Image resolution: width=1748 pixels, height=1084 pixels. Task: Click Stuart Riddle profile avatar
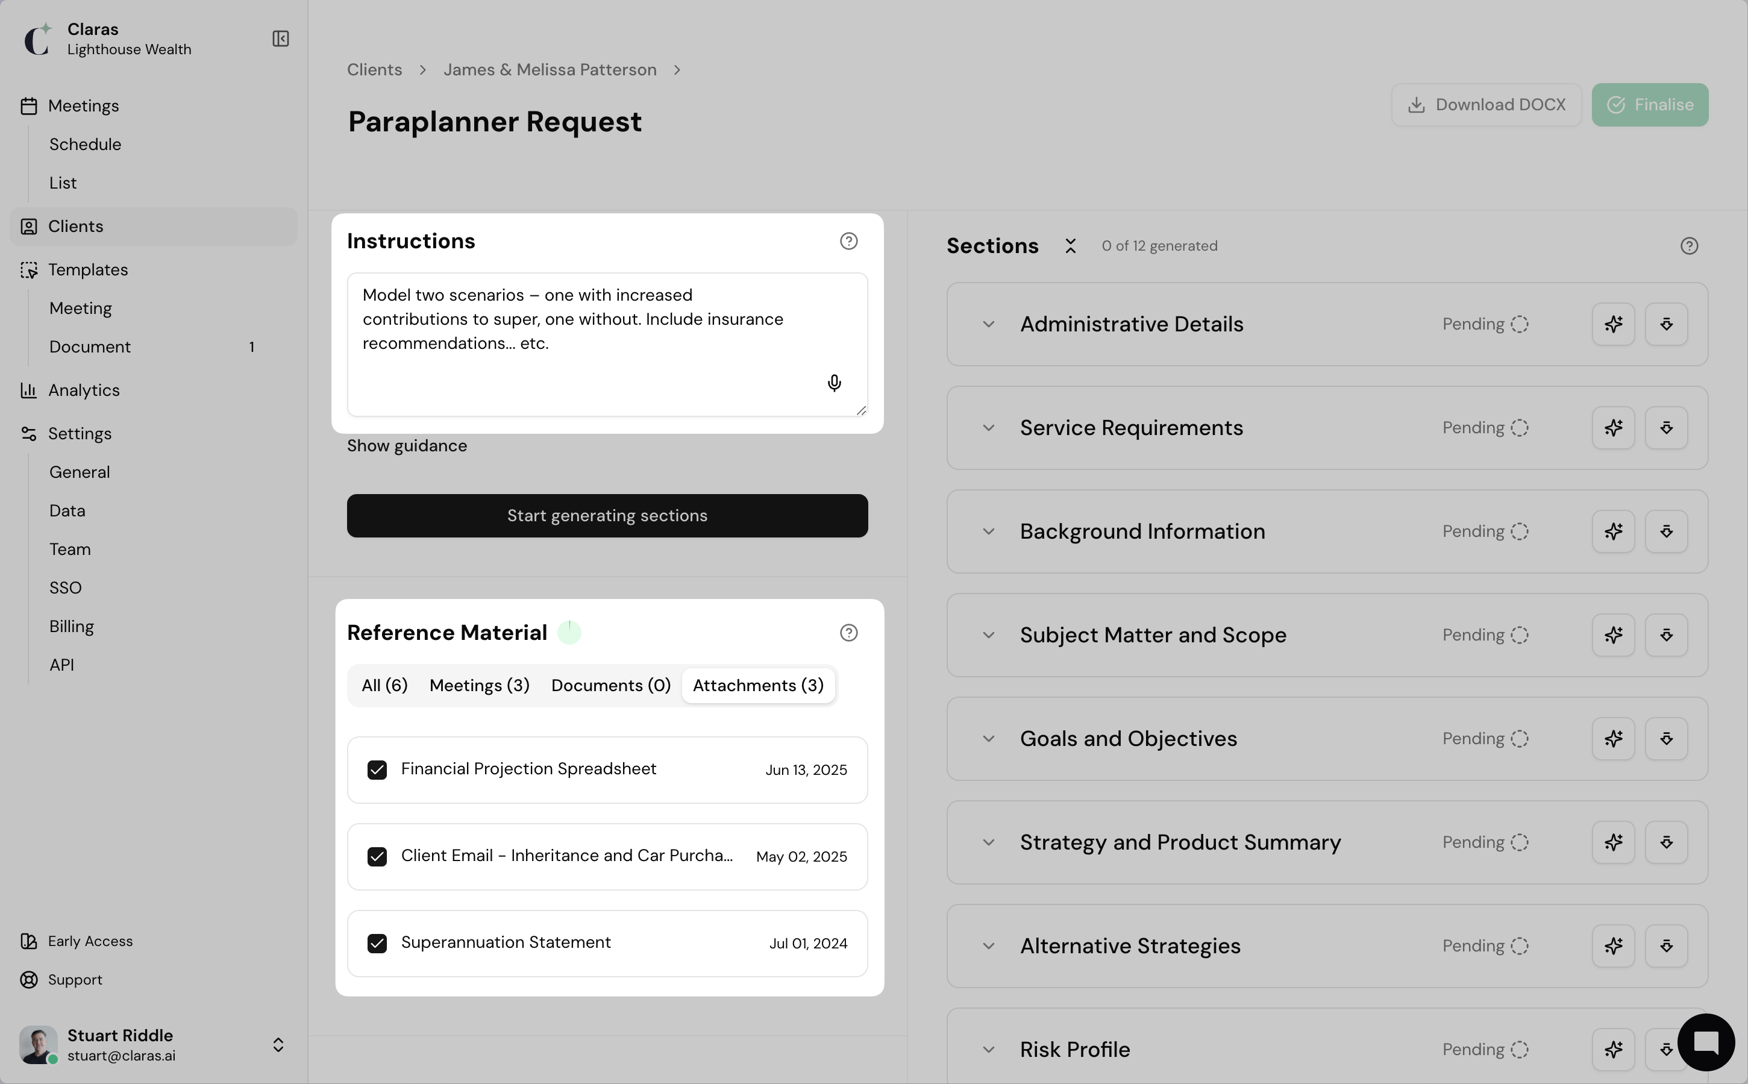tap(38, 1045)
